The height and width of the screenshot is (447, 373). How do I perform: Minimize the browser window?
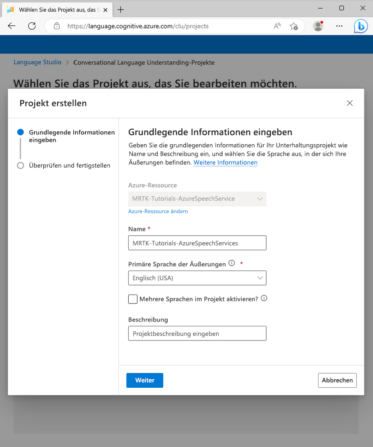click(x=320, y=8)
